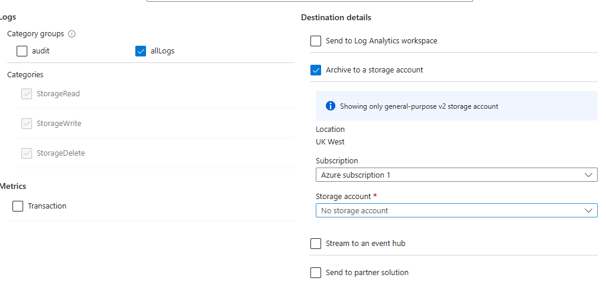
Task: Click the 'Subscription' field label
Action: (337, 160)
